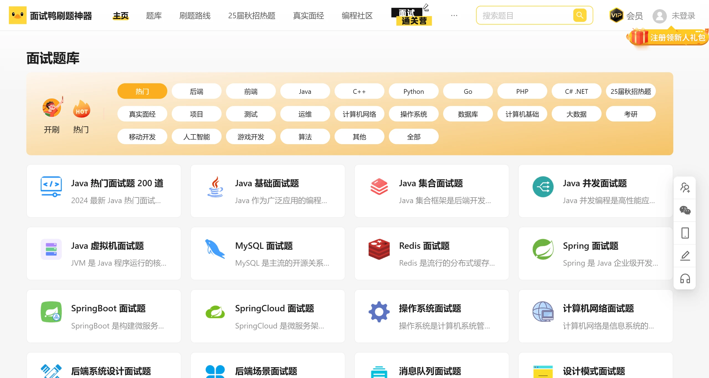Select the 前端 category pill
Screen dimensions: 709x378
[251, 91]
